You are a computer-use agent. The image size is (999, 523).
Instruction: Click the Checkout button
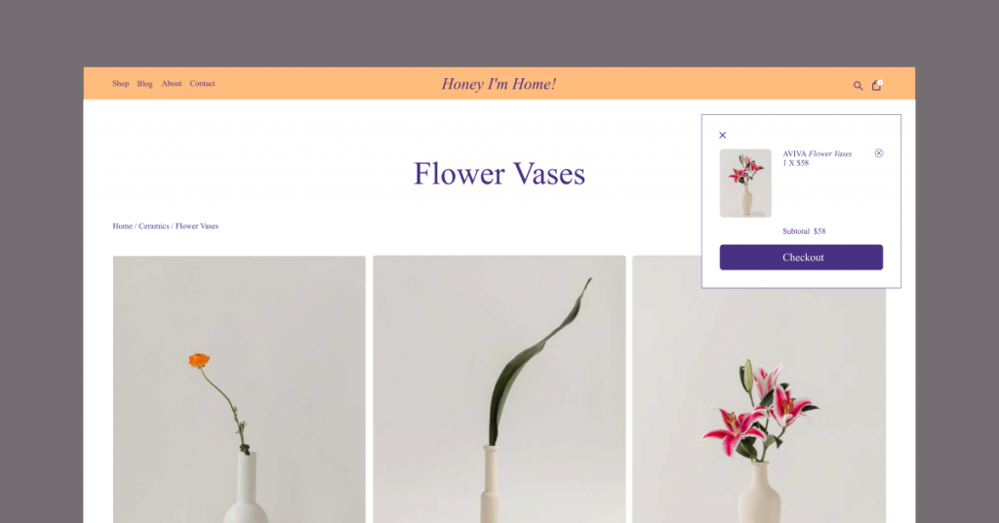801,258
